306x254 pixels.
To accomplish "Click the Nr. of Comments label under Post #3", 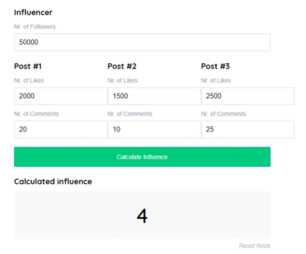I will pos(223,114).
